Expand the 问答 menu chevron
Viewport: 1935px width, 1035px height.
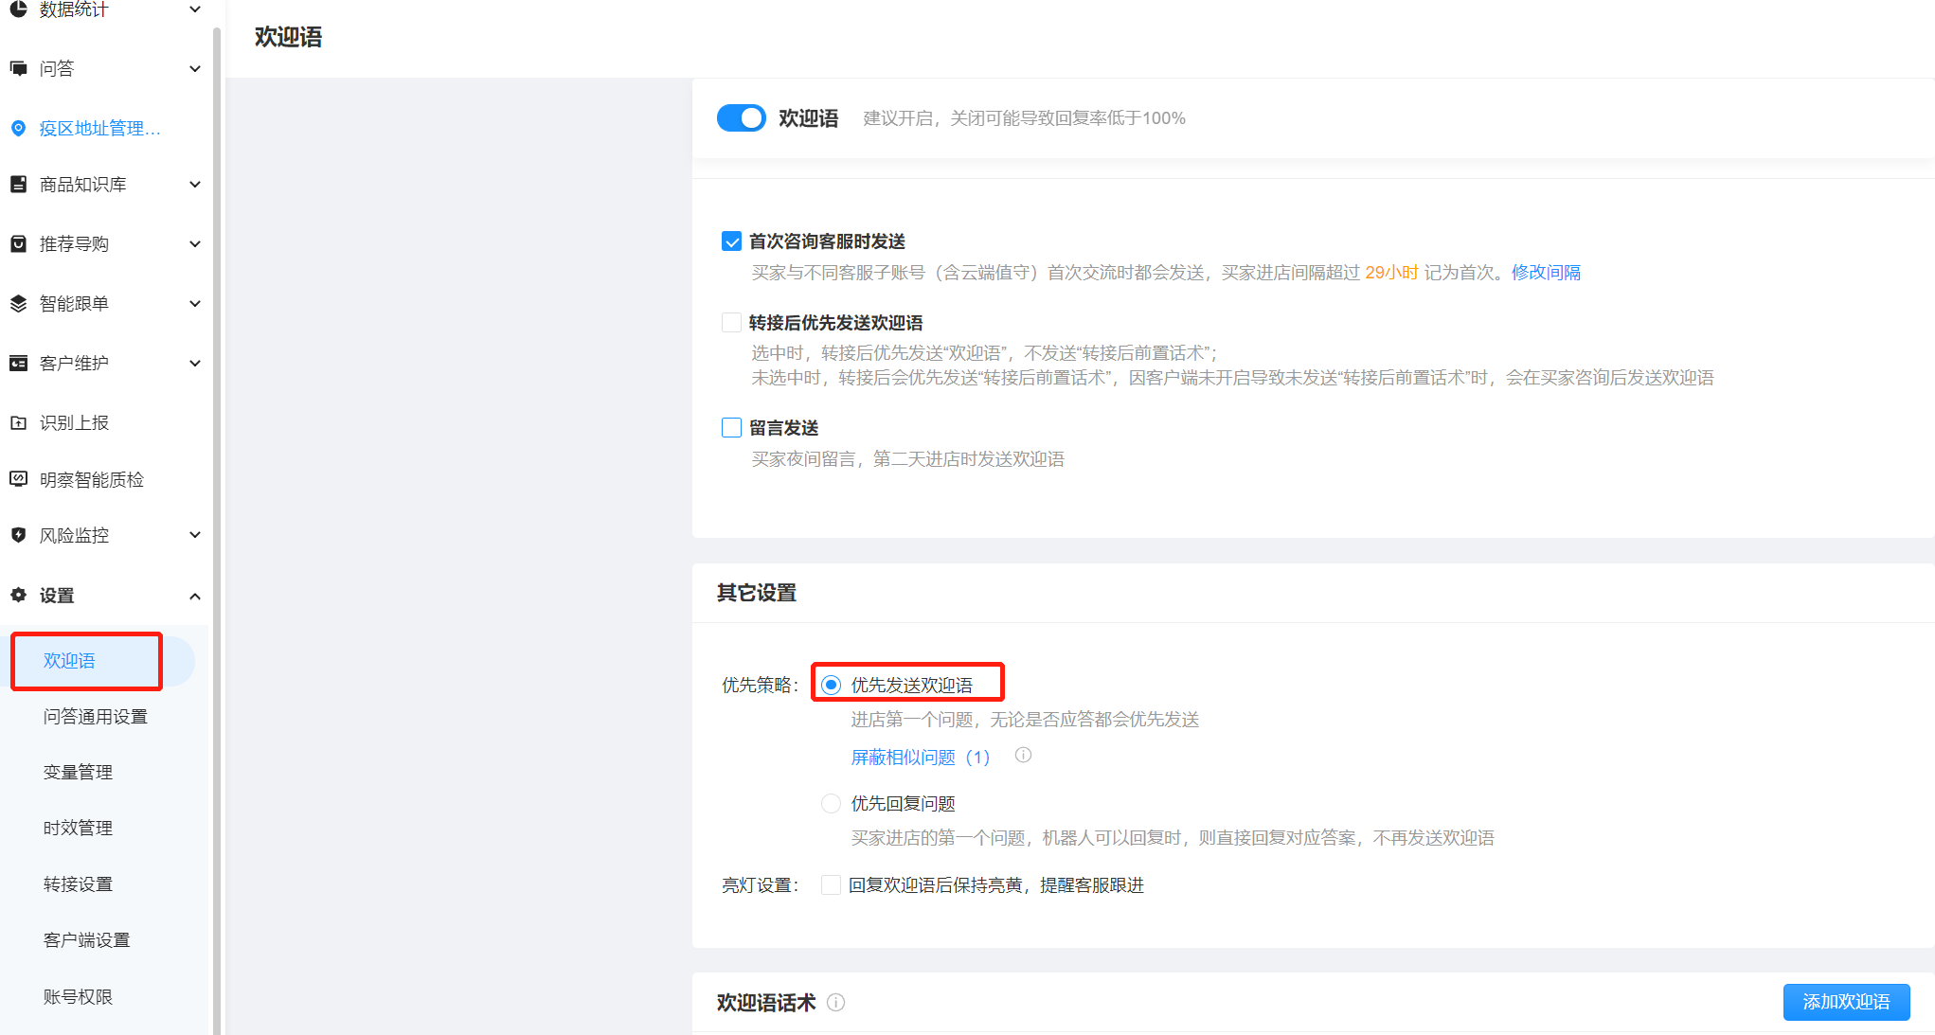click(195, 68)
